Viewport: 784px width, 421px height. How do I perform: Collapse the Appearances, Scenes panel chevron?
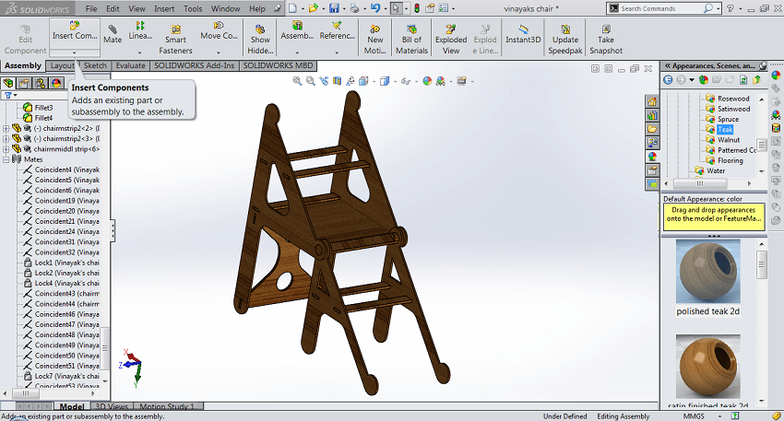click(x=667, y=65)
